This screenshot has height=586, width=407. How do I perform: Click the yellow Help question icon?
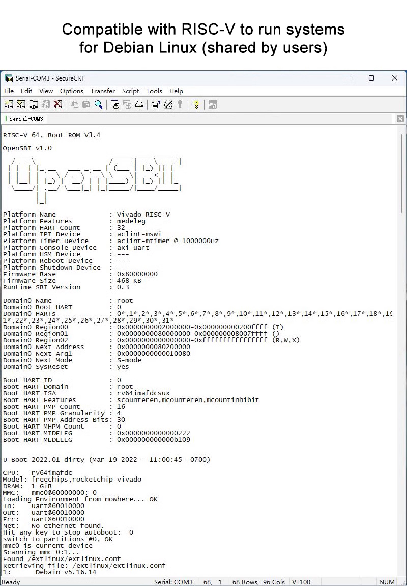(x=196, y=104)
